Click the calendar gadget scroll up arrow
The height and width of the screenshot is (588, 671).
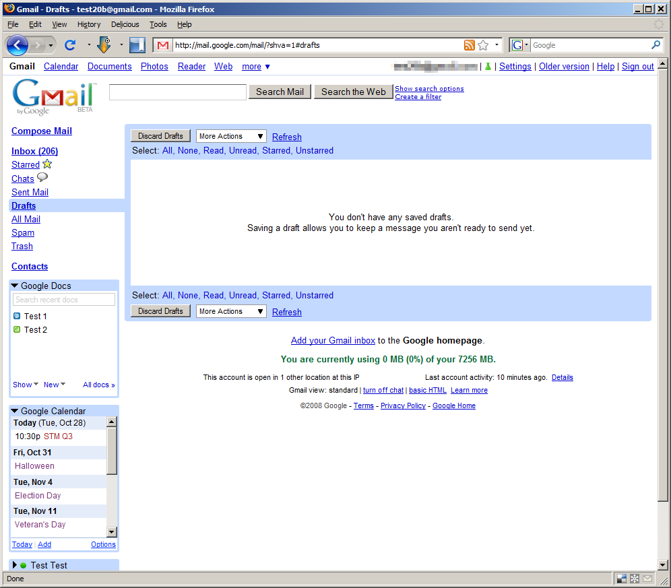pos(112,422)
